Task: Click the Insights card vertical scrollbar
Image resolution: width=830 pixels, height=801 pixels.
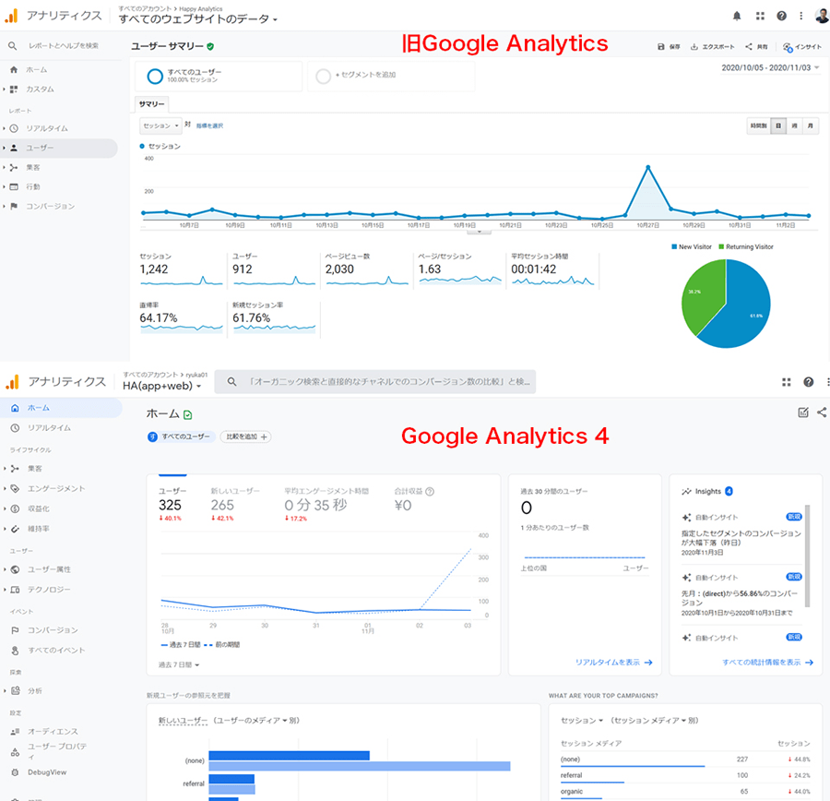Action: (807, 556)
